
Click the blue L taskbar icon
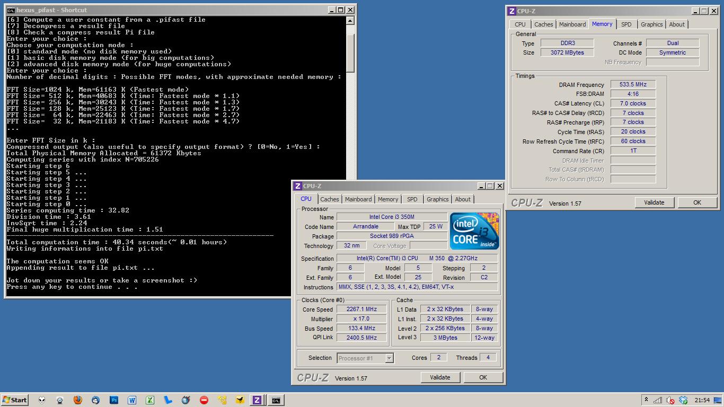[168, 400]
